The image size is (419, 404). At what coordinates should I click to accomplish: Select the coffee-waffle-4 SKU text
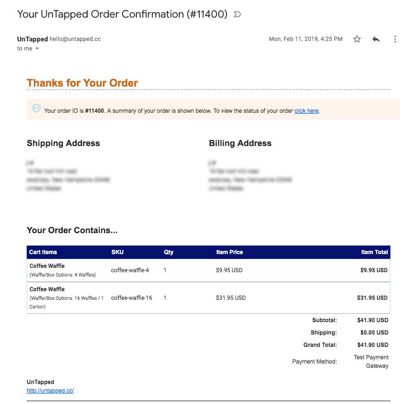(130, 270)
